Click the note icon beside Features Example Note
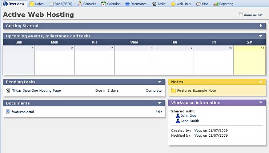The image size is (269, 153). [x=173, y=90]
